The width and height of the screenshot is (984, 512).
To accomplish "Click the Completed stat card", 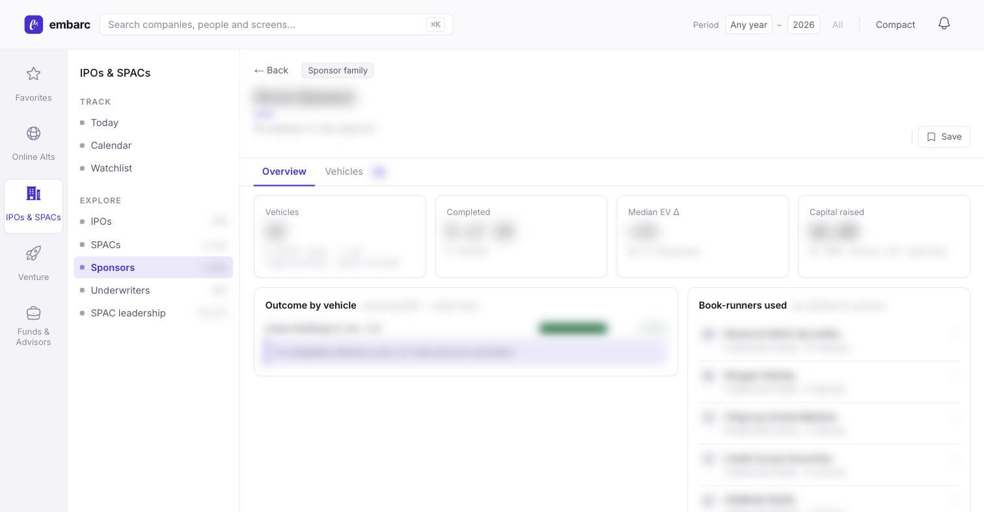I will [x=521, y=237].
